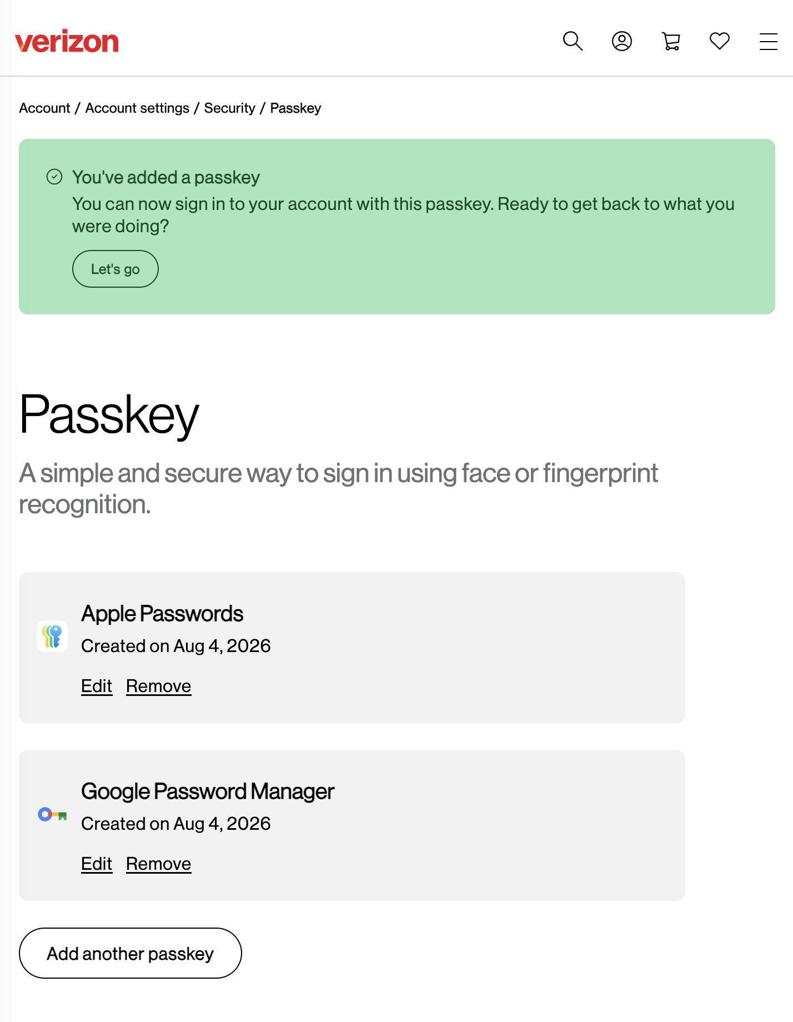Open the search magnifier icon
This screenshot has height=1022, width=793.
point(573,41)
